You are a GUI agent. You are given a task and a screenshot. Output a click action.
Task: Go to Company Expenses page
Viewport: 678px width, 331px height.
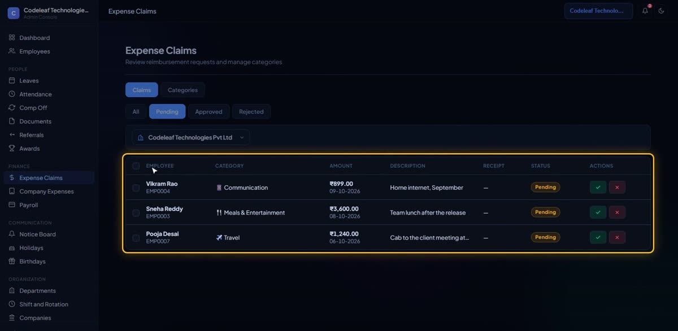(49, 191)
